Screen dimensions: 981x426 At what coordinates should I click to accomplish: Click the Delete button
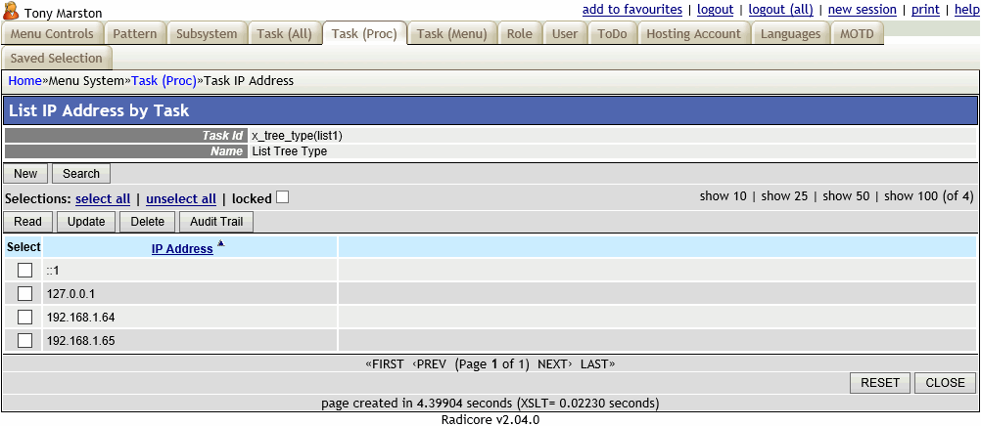tap(147, 222)
